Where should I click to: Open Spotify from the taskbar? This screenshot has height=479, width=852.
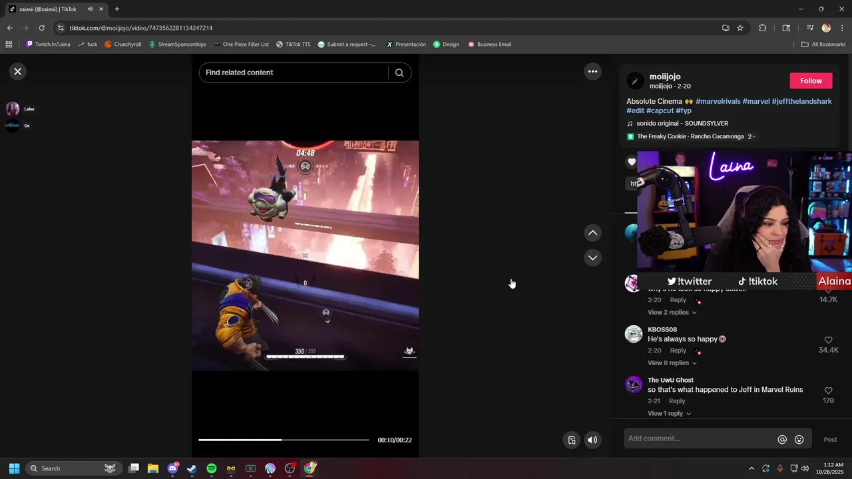[x=212, y=468]
